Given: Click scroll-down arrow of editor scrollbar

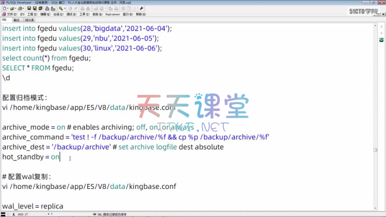Looking at the screenshot, I should (375, 207).
